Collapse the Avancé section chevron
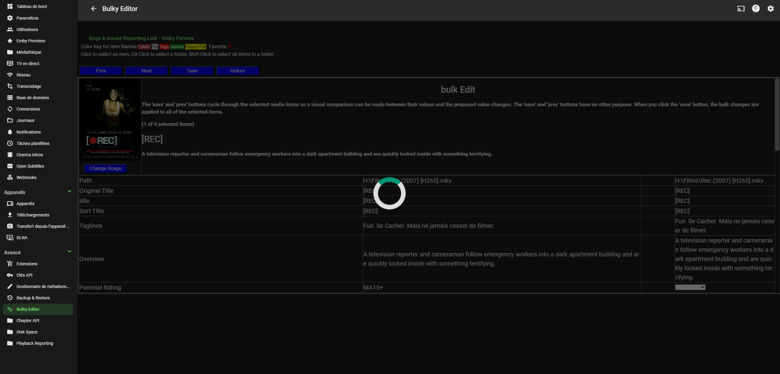780x374 pixels. [x=69, y=251]
